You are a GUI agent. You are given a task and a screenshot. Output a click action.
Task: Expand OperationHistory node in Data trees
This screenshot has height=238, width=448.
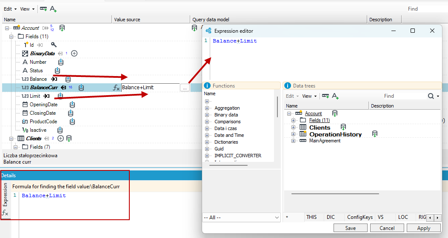point(293,134)
